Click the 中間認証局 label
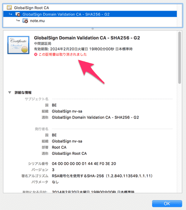This screenshot has width=186, height=210. (x=43, y=44)
